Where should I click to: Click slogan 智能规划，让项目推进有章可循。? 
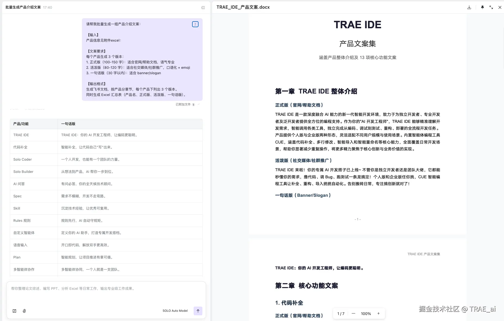point(88,257)
